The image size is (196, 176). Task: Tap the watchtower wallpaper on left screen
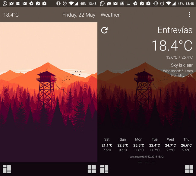(49, 92)
